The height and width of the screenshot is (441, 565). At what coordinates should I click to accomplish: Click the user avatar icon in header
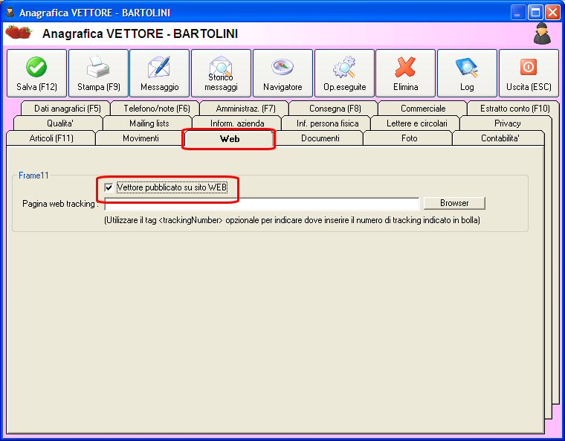(542, 34)
